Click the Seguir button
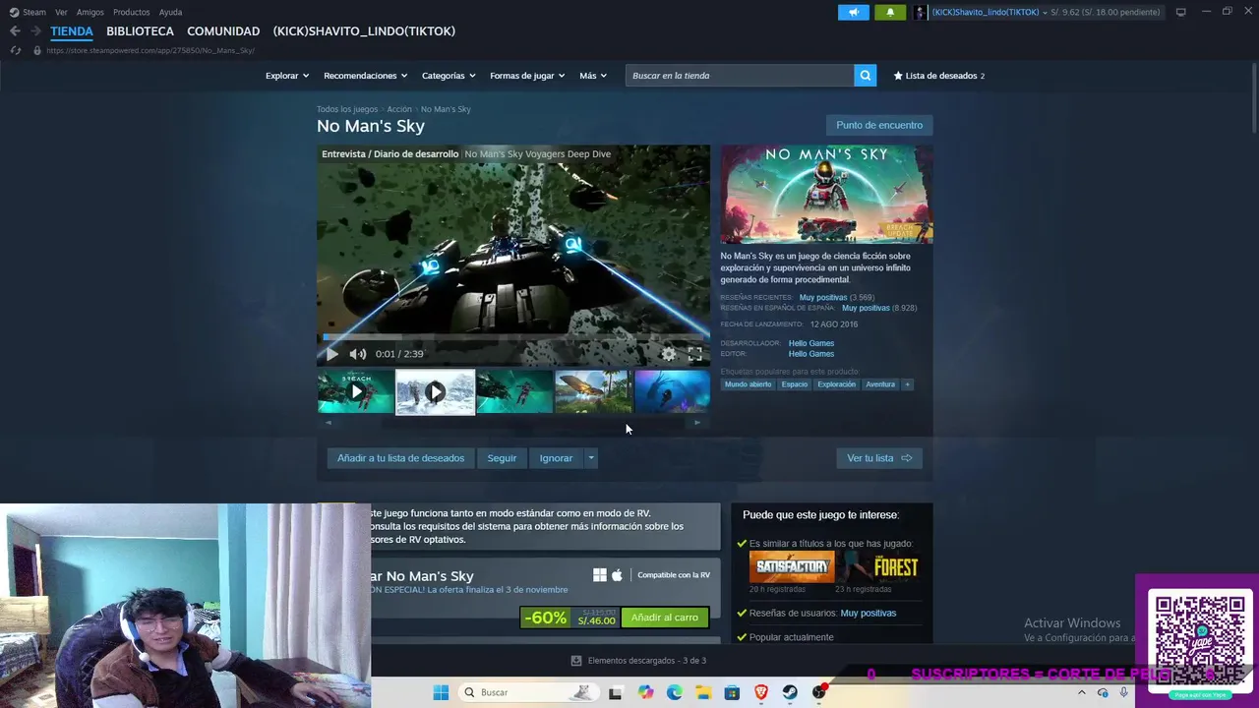The width and height of the screenshot is (1259, 708). click(502, 458)
